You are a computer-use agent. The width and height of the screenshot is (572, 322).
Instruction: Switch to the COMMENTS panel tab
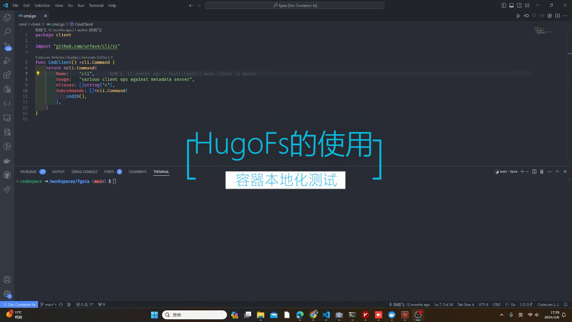click(x=138, y=172)
